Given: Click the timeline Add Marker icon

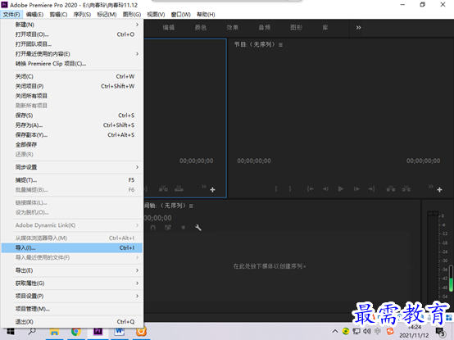Looking at the screenshot, I should click(183, 228).
